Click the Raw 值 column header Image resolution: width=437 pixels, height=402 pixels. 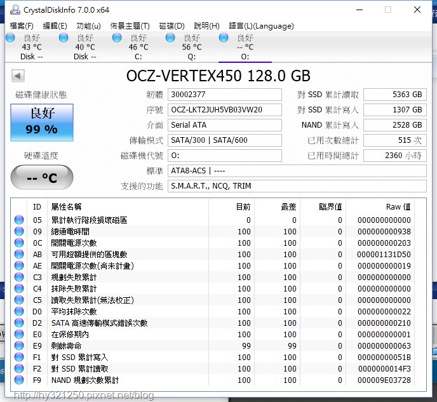tap(380, 206)
